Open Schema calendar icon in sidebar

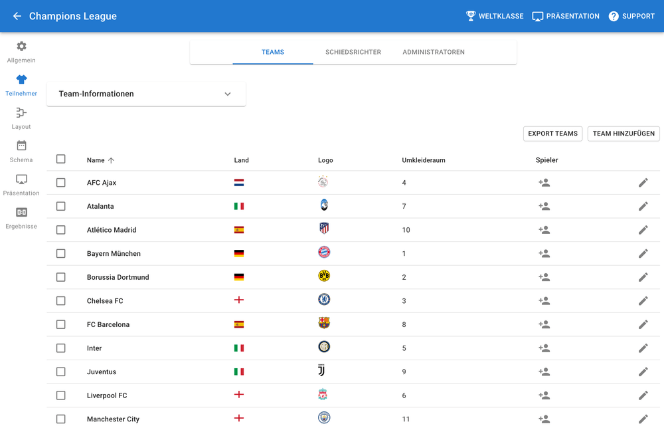[x=21, y=146]
